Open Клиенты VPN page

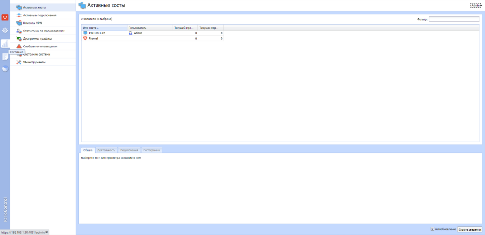32,23
